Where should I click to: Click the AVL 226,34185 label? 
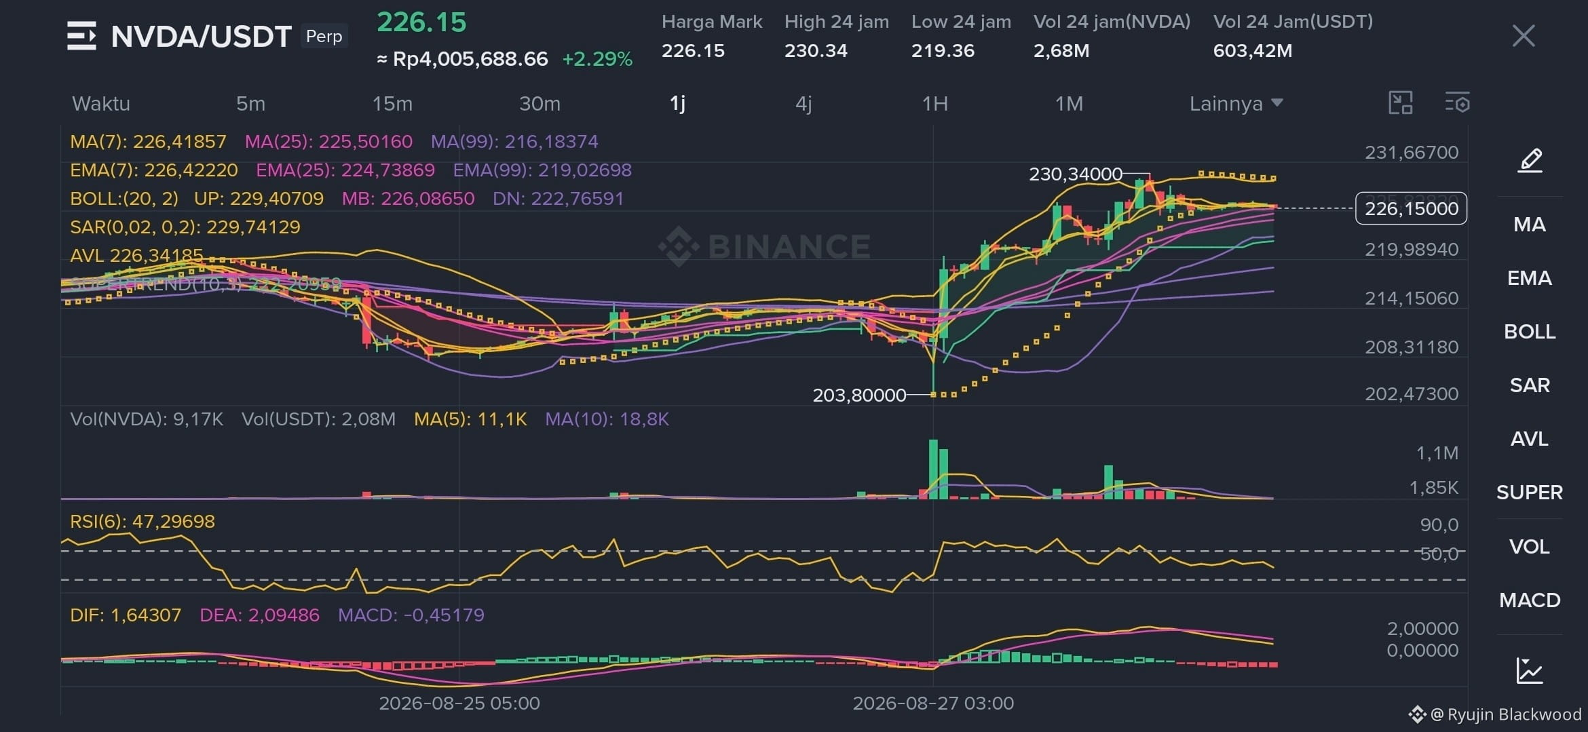tap(136, 256)
